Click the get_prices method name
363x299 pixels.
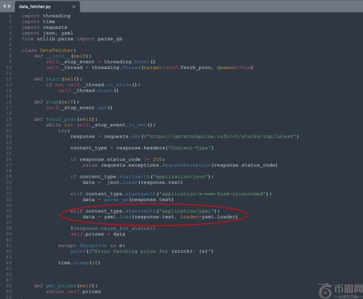(61, 285)
